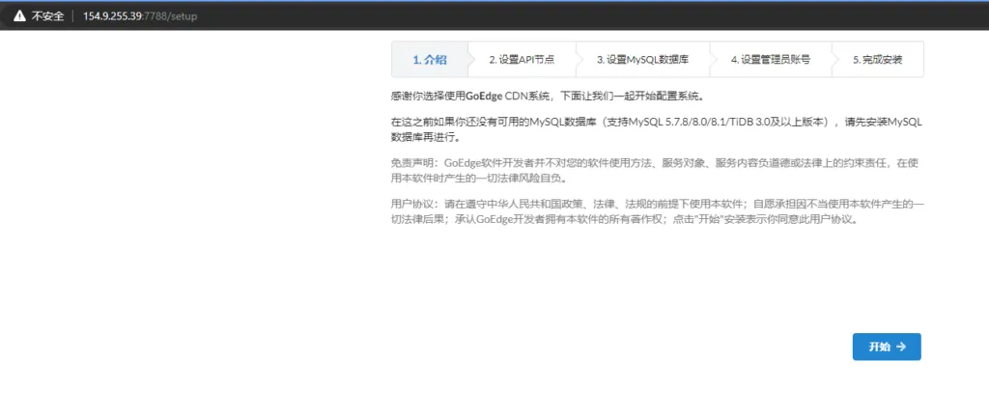Select the 1. 介绍 step tab

click(430, 59)
